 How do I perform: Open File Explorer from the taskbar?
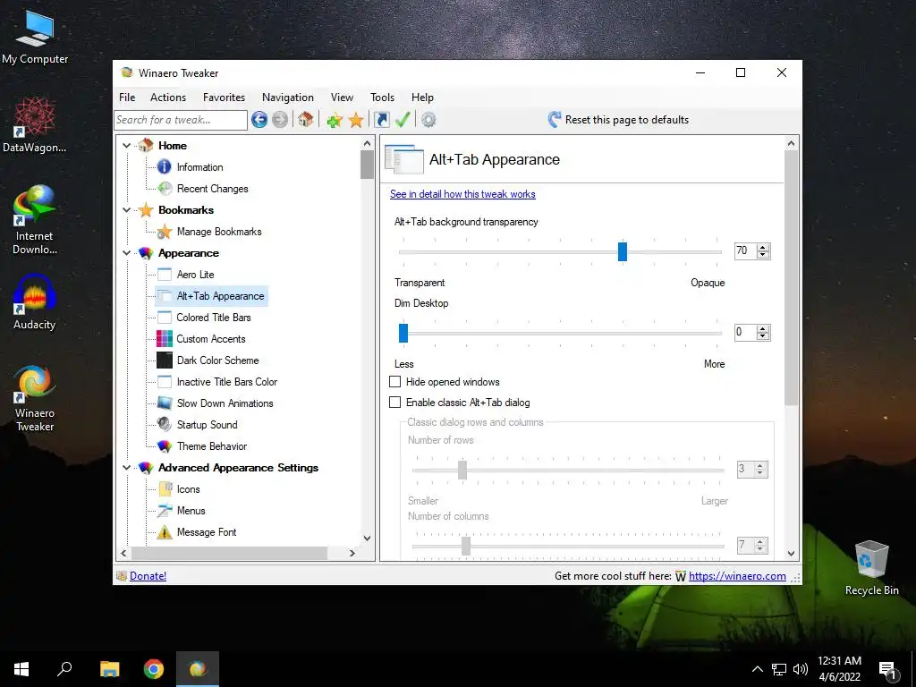point(109,669)
